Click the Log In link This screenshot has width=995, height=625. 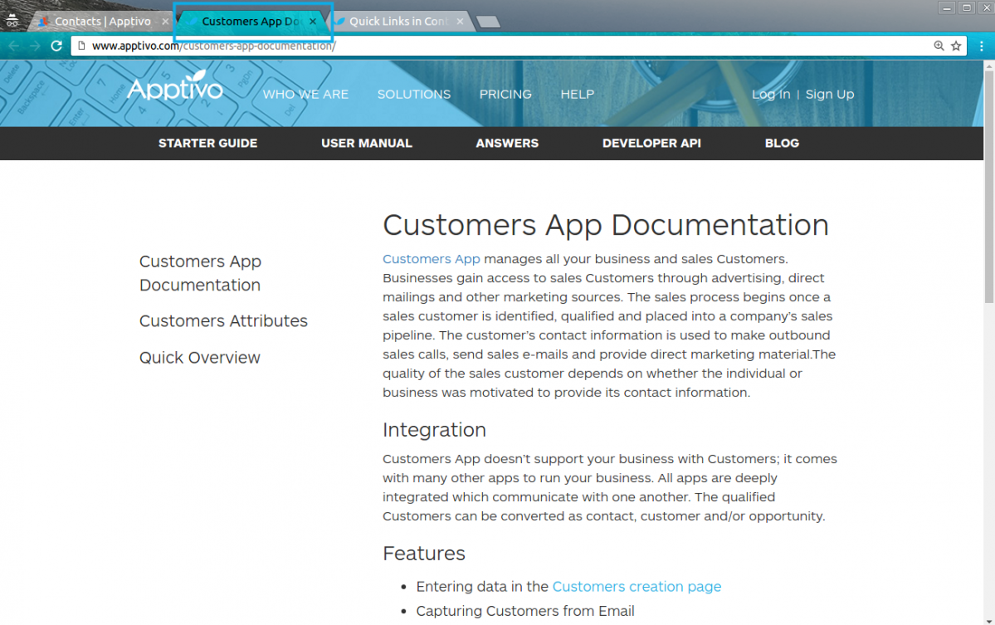[771, 94]
